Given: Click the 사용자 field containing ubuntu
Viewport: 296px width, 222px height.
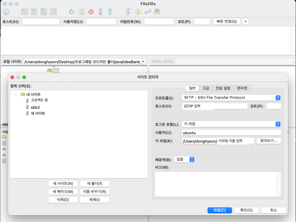Looking at the screenshot, I should click(x=231, y=132).
